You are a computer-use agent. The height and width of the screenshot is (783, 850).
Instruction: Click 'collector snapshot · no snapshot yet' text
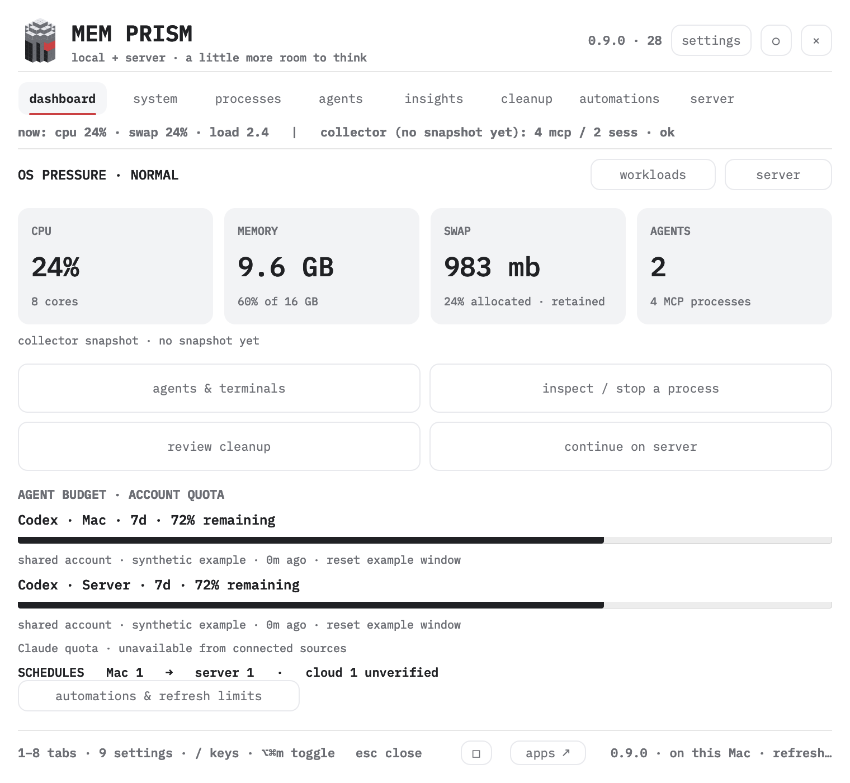pos(139,341)
